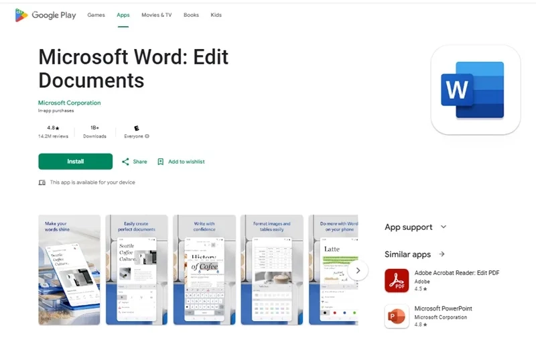Click the Share text label

140,162
